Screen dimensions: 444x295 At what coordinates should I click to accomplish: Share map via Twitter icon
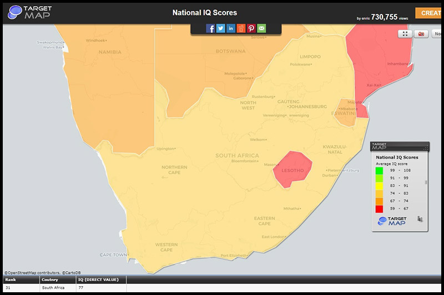(x=221, y=28)
